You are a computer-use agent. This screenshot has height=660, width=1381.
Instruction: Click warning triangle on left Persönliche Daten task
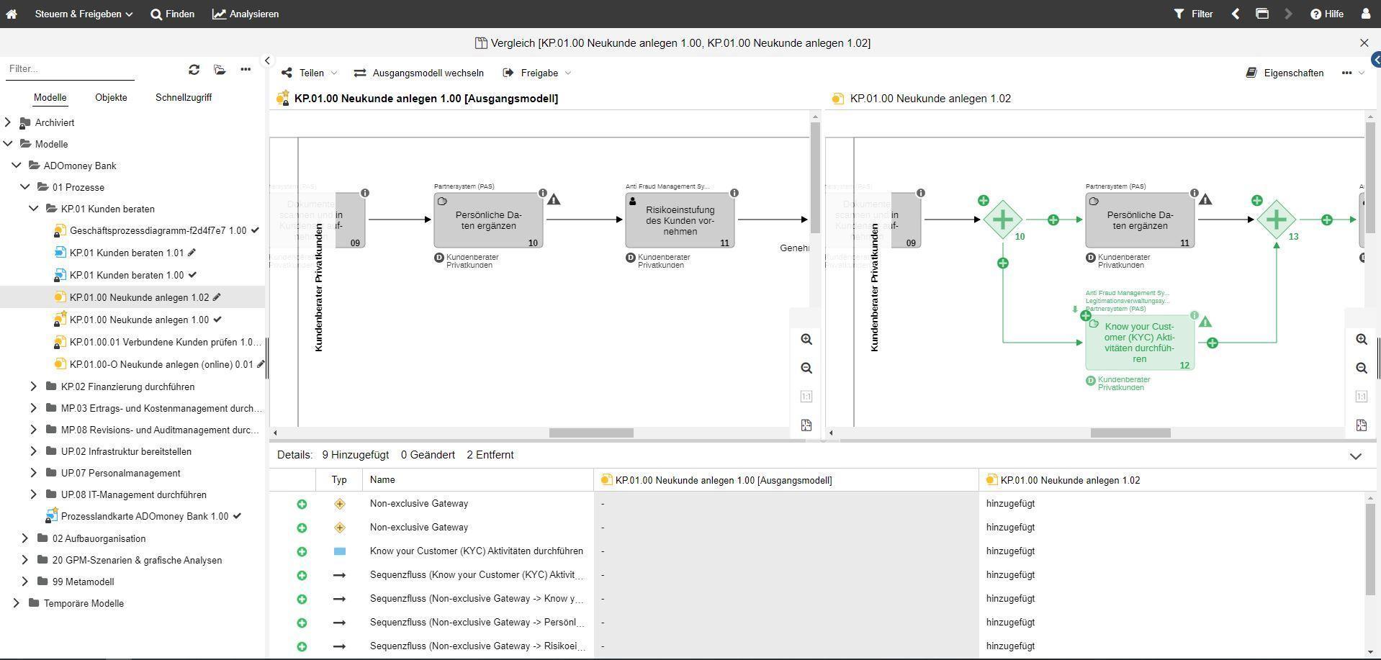pos(554,199)
